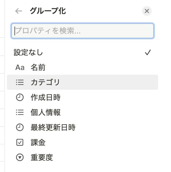Close the グループ化 panel

coord(147,11)
